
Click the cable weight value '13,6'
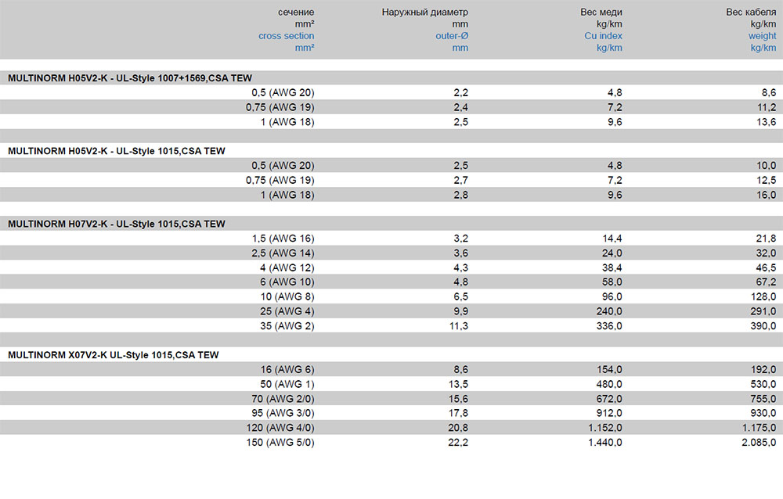click(767, 122)
